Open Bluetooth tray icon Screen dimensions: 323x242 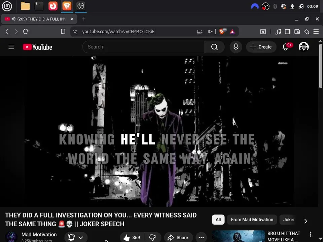(x=275, y=6)
